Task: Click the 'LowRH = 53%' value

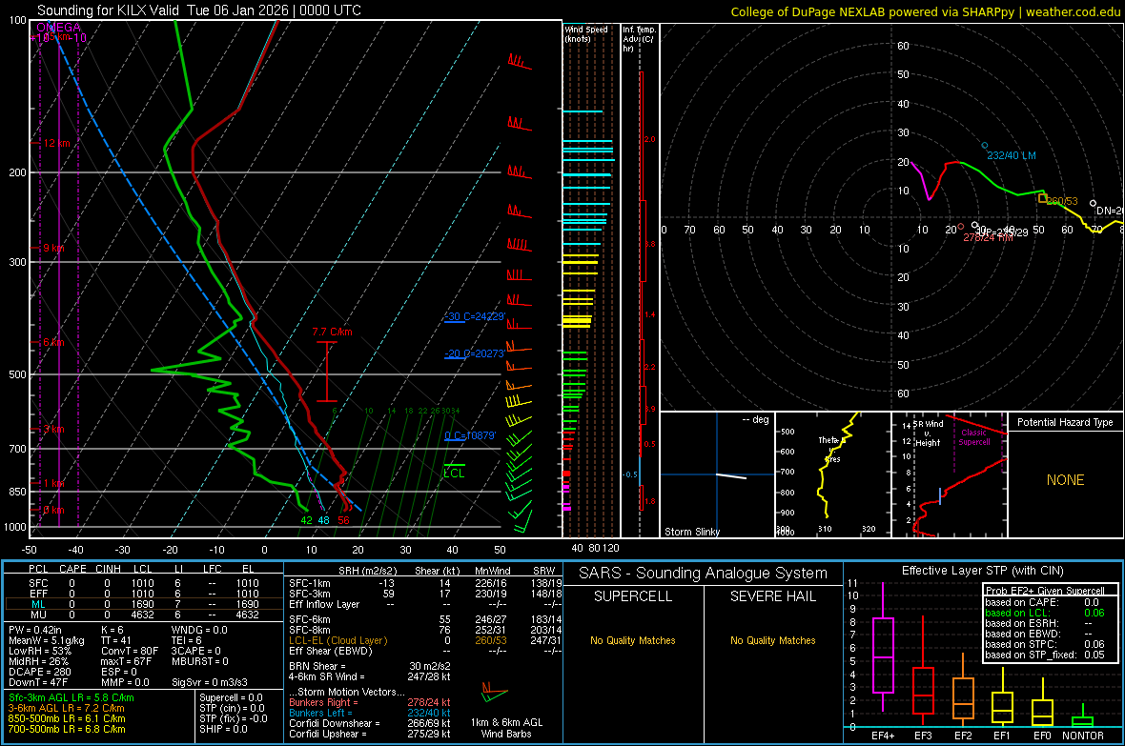Action: 40,651
